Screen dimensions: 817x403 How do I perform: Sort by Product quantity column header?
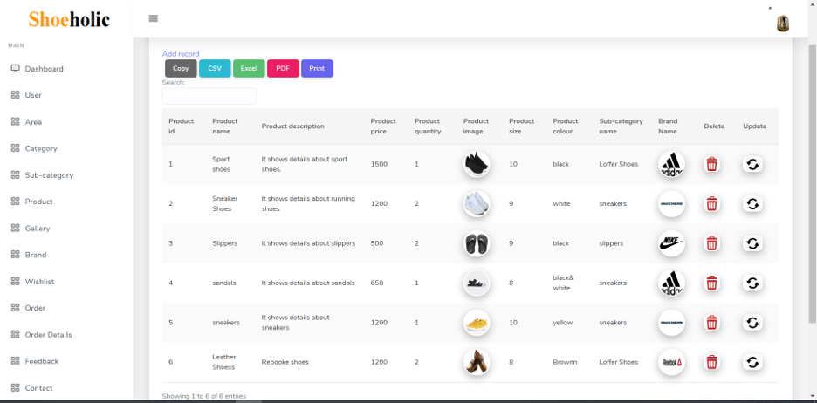coord(428,126)
